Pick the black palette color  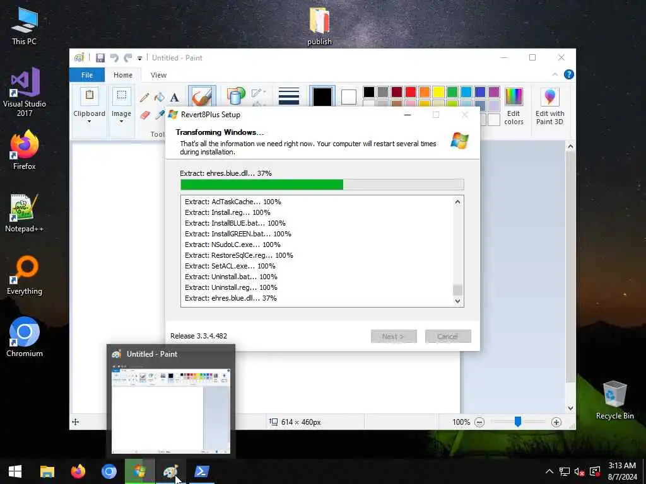[x=369, y=92]
